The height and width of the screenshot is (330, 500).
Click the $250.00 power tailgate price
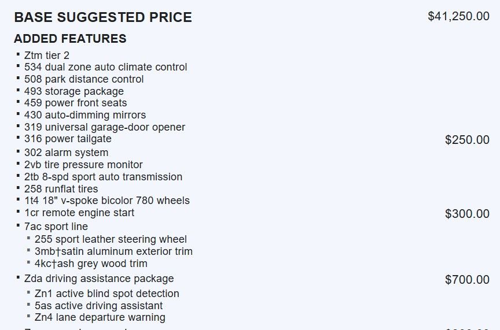467,140
